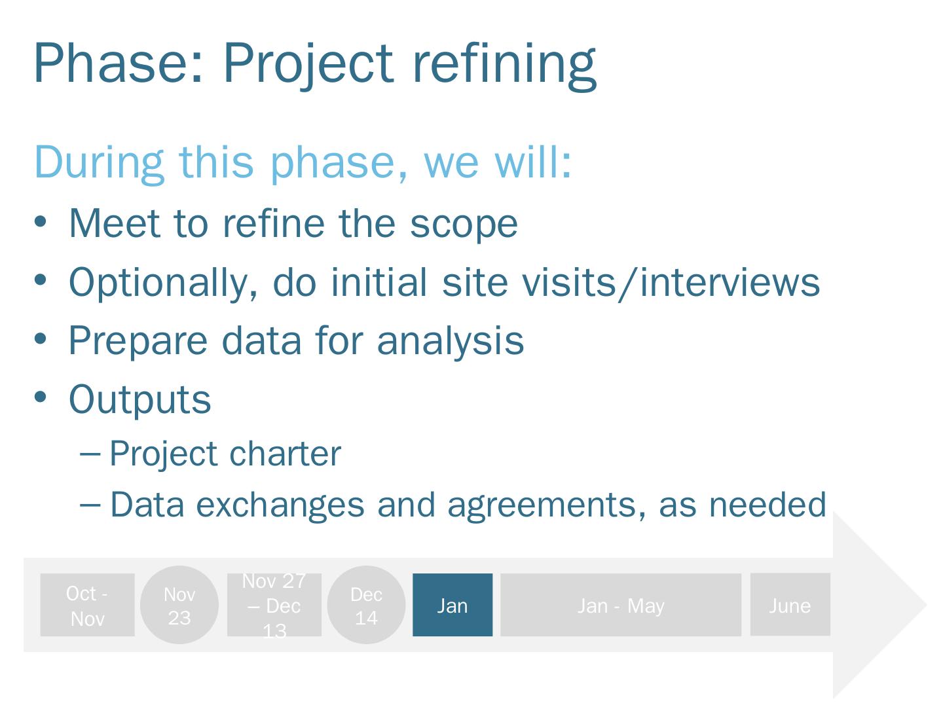943x707 pixels.
Task: Click the "Meet to refine the scope" bullet text
Action: coord(293,223)
